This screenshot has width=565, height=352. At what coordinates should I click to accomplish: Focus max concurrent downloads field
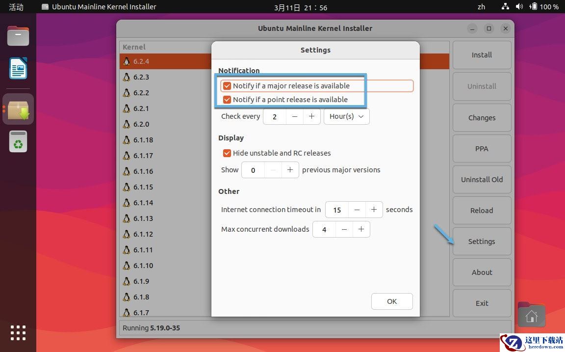click(x=324, y=229)
